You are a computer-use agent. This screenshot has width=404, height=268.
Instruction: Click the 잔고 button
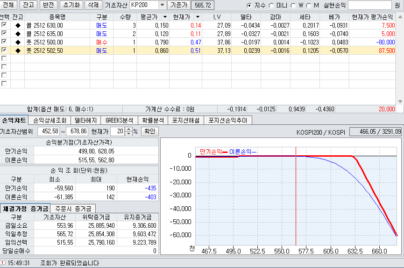point(28,5)
